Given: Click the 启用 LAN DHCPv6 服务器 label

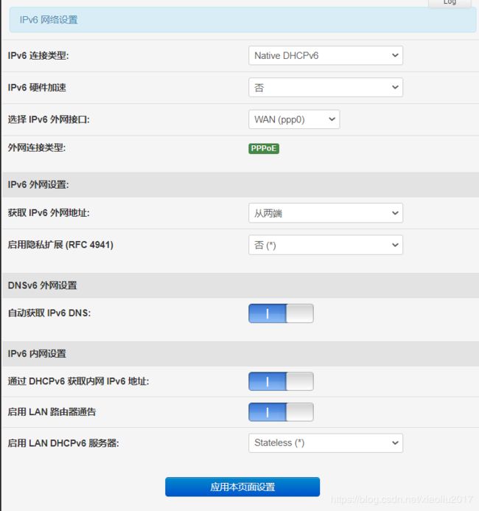Looking at the screenshot, I should coord(63,443).
